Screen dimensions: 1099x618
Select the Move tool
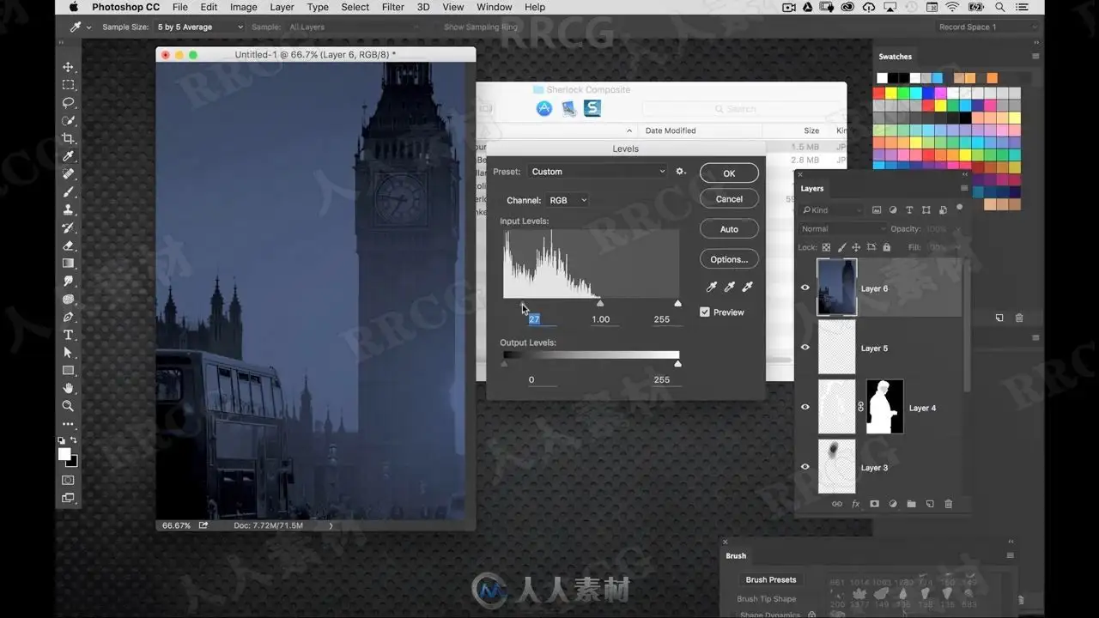pos(68,67)
